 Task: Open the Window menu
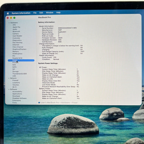click(x=49, y=12)
